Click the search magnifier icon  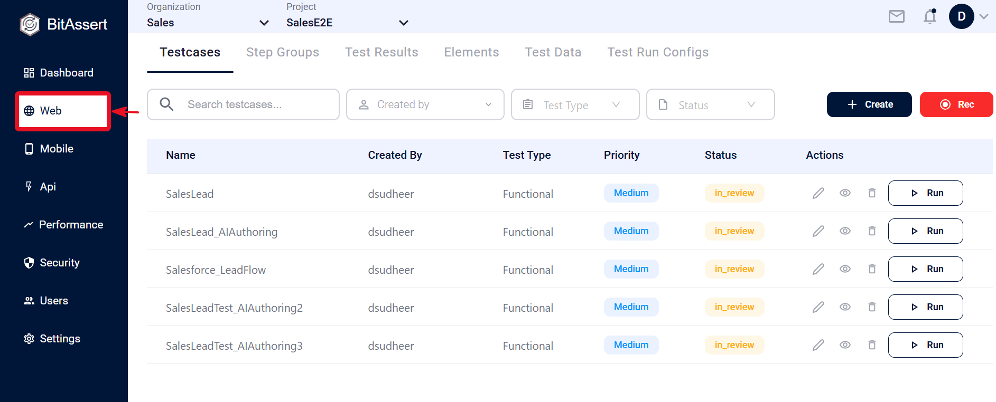click(166, 104)
